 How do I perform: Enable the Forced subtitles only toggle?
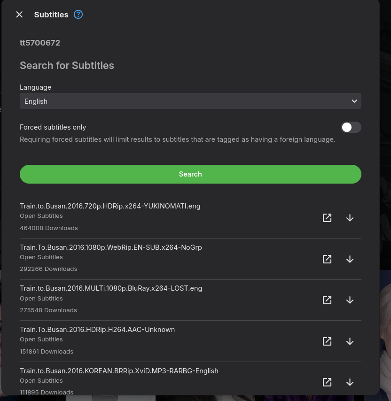pyautogui.click(x=351, y=127)
